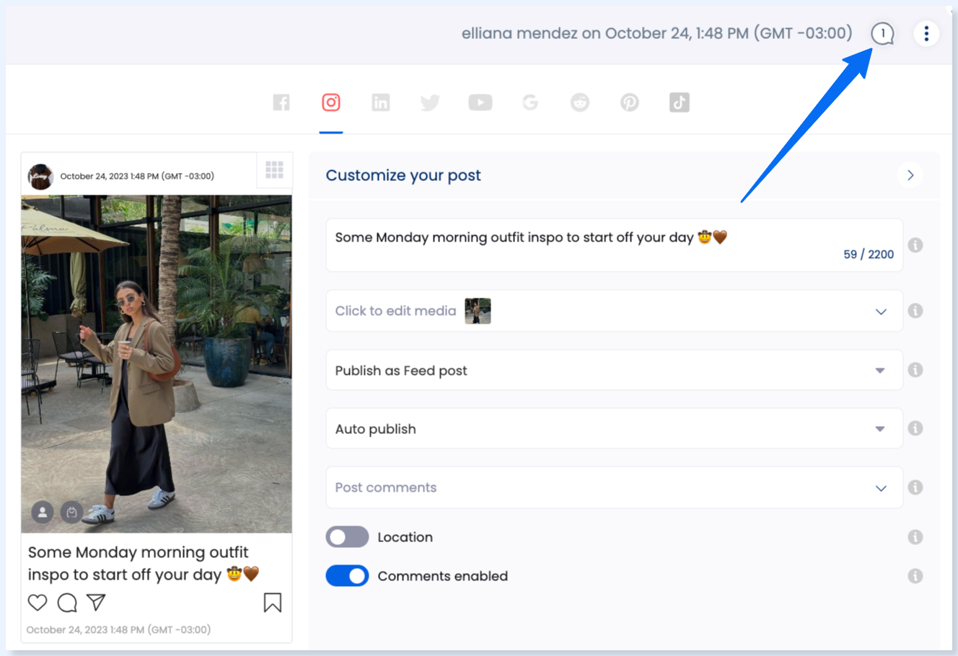Expand the Click to edit media section
The width and height of the screenshot is (958, 656).
(x=615, y=311)
